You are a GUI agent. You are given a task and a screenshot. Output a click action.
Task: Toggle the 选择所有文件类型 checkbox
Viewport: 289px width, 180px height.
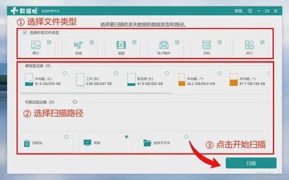(x=25, y=33)
